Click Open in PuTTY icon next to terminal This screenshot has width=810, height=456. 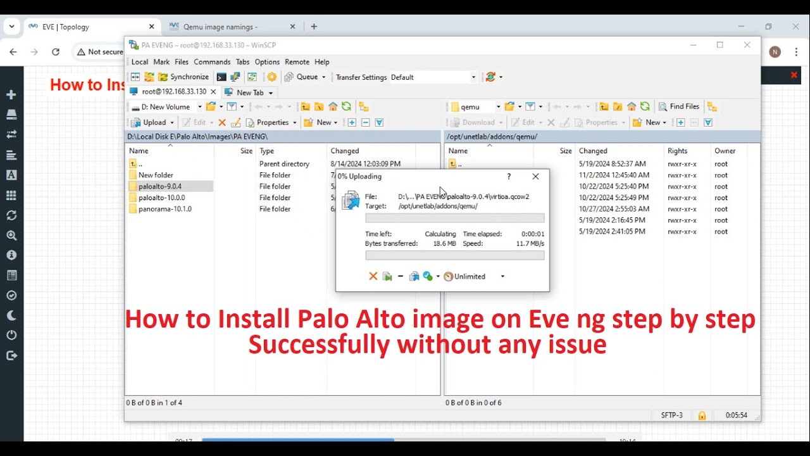click(235, 77)
